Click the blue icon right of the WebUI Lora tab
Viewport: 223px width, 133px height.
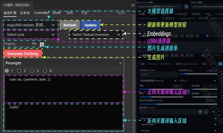point(220,64)
